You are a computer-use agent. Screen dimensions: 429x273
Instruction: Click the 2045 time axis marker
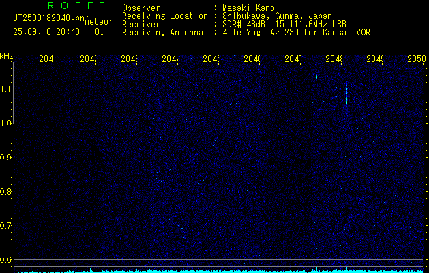211,59
